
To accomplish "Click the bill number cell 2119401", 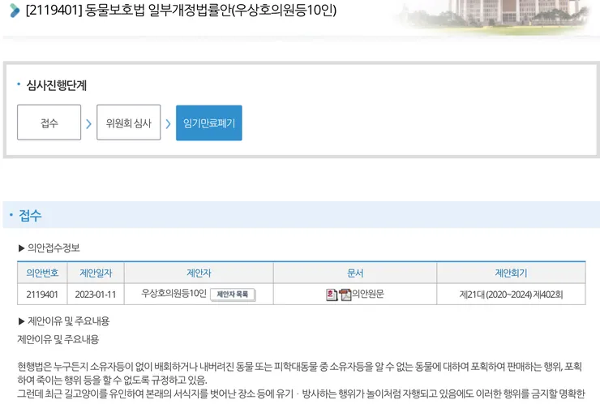I will [x=42, y=295].
